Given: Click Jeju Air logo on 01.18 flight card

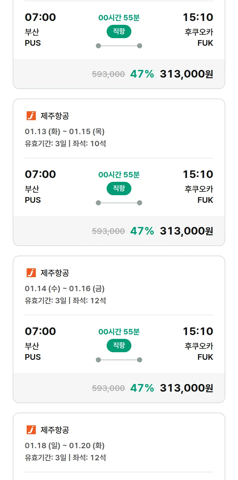Looking at the screenshot, I should click(31, 430).
